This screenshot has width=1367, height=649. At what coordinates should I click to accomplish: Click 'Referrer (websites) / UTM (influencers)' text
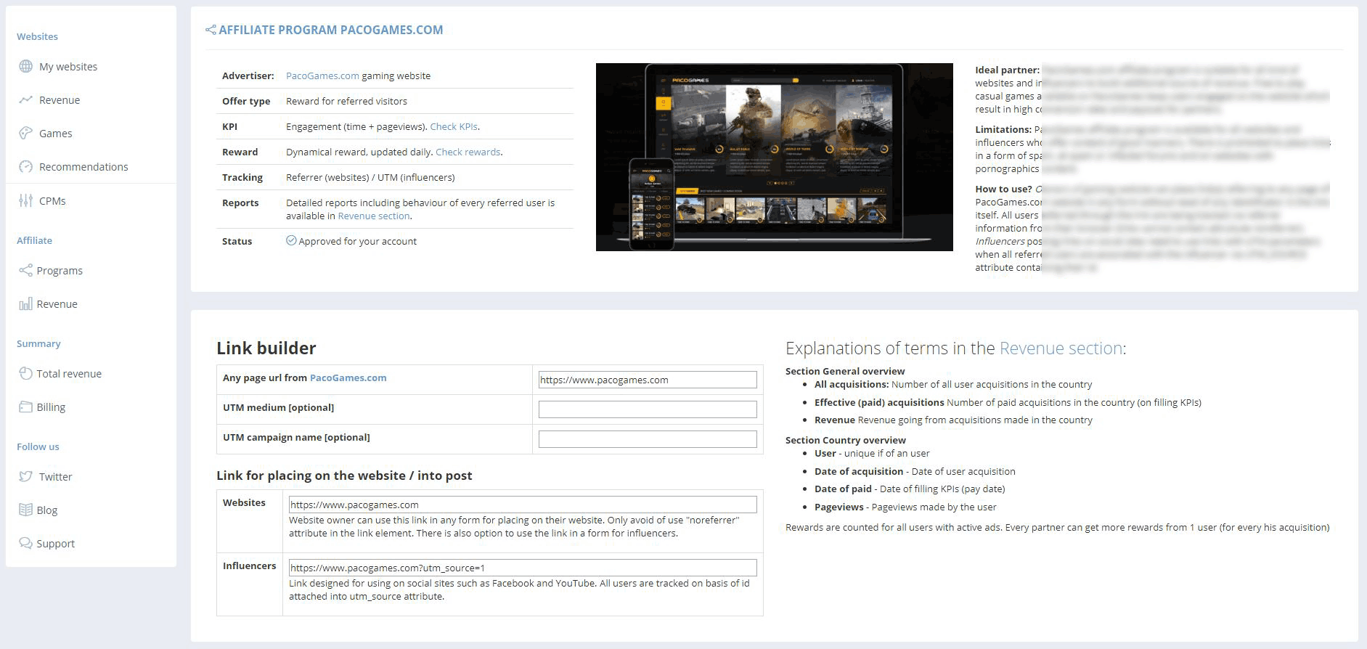[x=370, y=177]
